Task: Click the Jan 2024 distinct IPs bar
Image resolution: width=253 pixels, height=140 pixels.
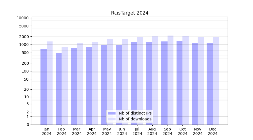Action: click(44, 87)
